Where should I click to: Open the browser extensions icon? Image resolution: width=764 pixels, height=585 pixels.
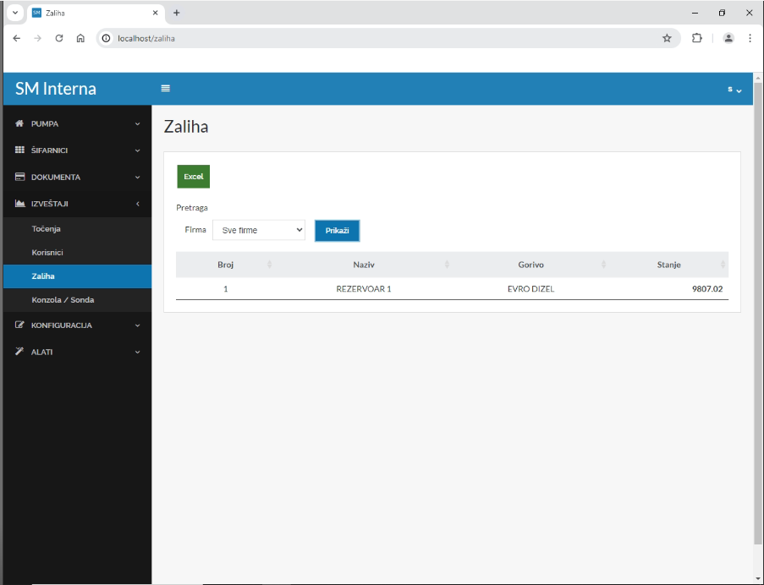(697, 38)
